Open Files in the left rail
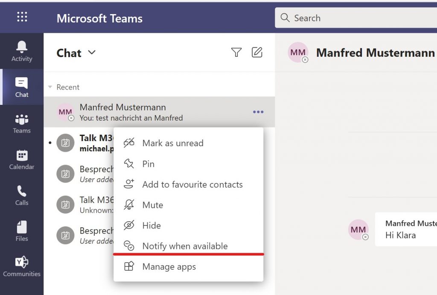437x295 pixels. 22,231
